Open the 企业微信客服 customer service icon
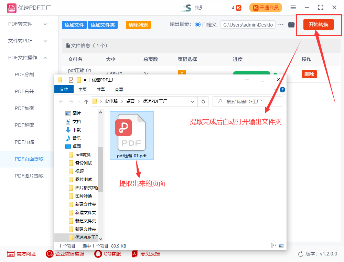 click(49, 254)
